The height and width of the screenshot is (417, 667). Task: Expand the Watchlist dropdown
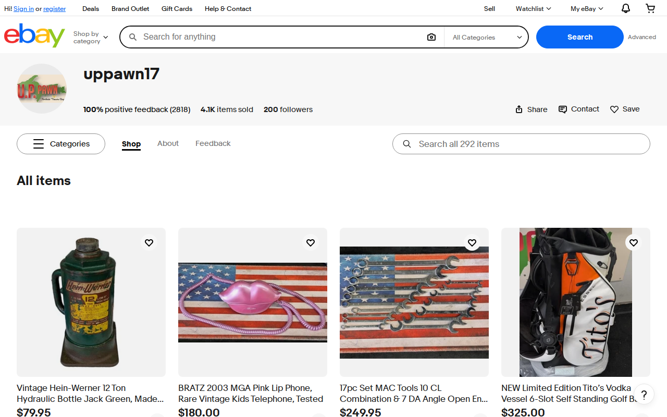[x=533, y=8]
